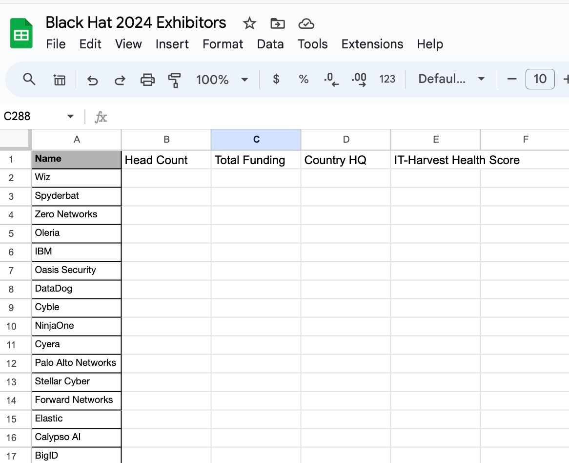The height and width of the screenshot is (463, 569).
Task: Select the Wiz cell
Action: pyautogui.click(x=77, y=178)
